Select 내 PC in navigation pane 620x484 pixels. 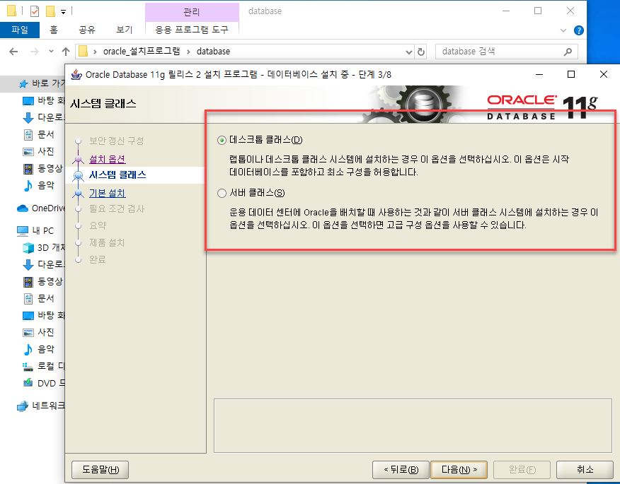click(x=35, y=230)
